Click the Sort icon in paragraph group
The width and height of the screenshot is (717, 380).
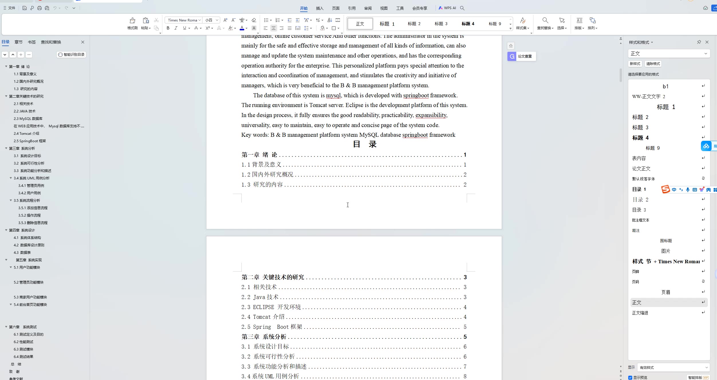(330, 20)
